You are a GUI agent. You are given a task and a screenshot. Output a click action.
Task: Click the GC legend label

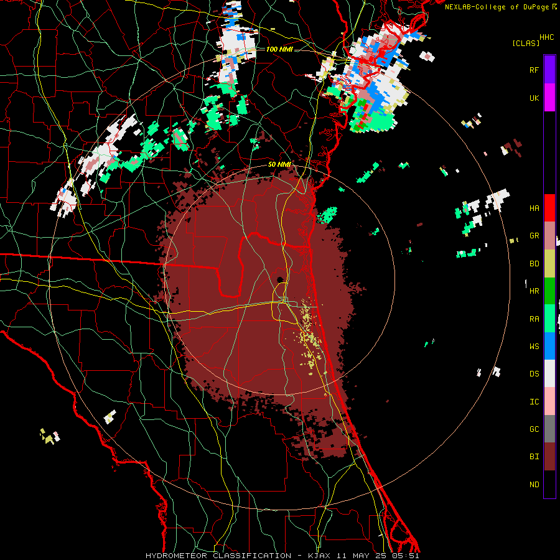pos(534,429)
